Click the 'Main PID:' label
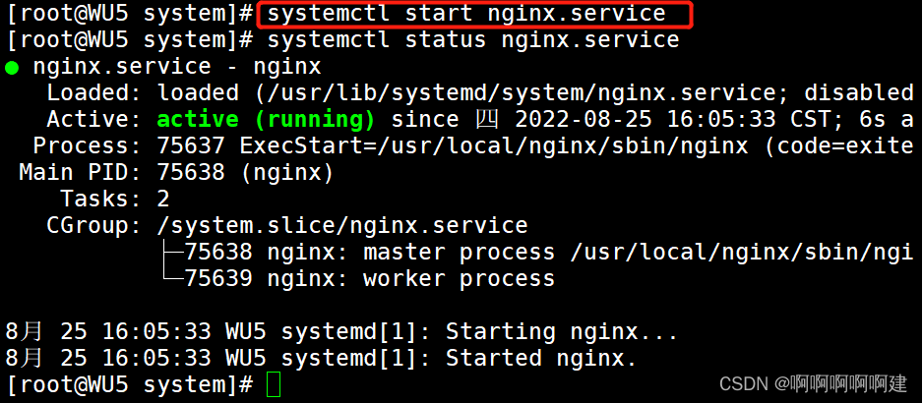 pyautogui.click(x=82, y=172)
